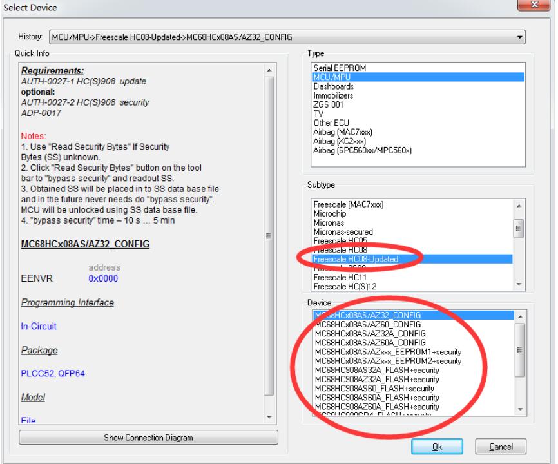Click the Requirements heading
Viewport: 558px width, 464px height.
[52, 70]
